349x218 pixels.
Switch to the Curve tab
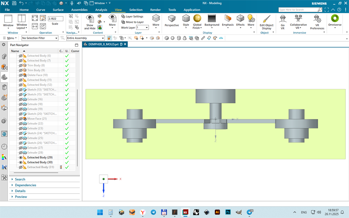click(40, 10)
